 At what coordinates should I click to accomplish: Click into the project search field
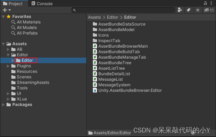pos(123,10)
